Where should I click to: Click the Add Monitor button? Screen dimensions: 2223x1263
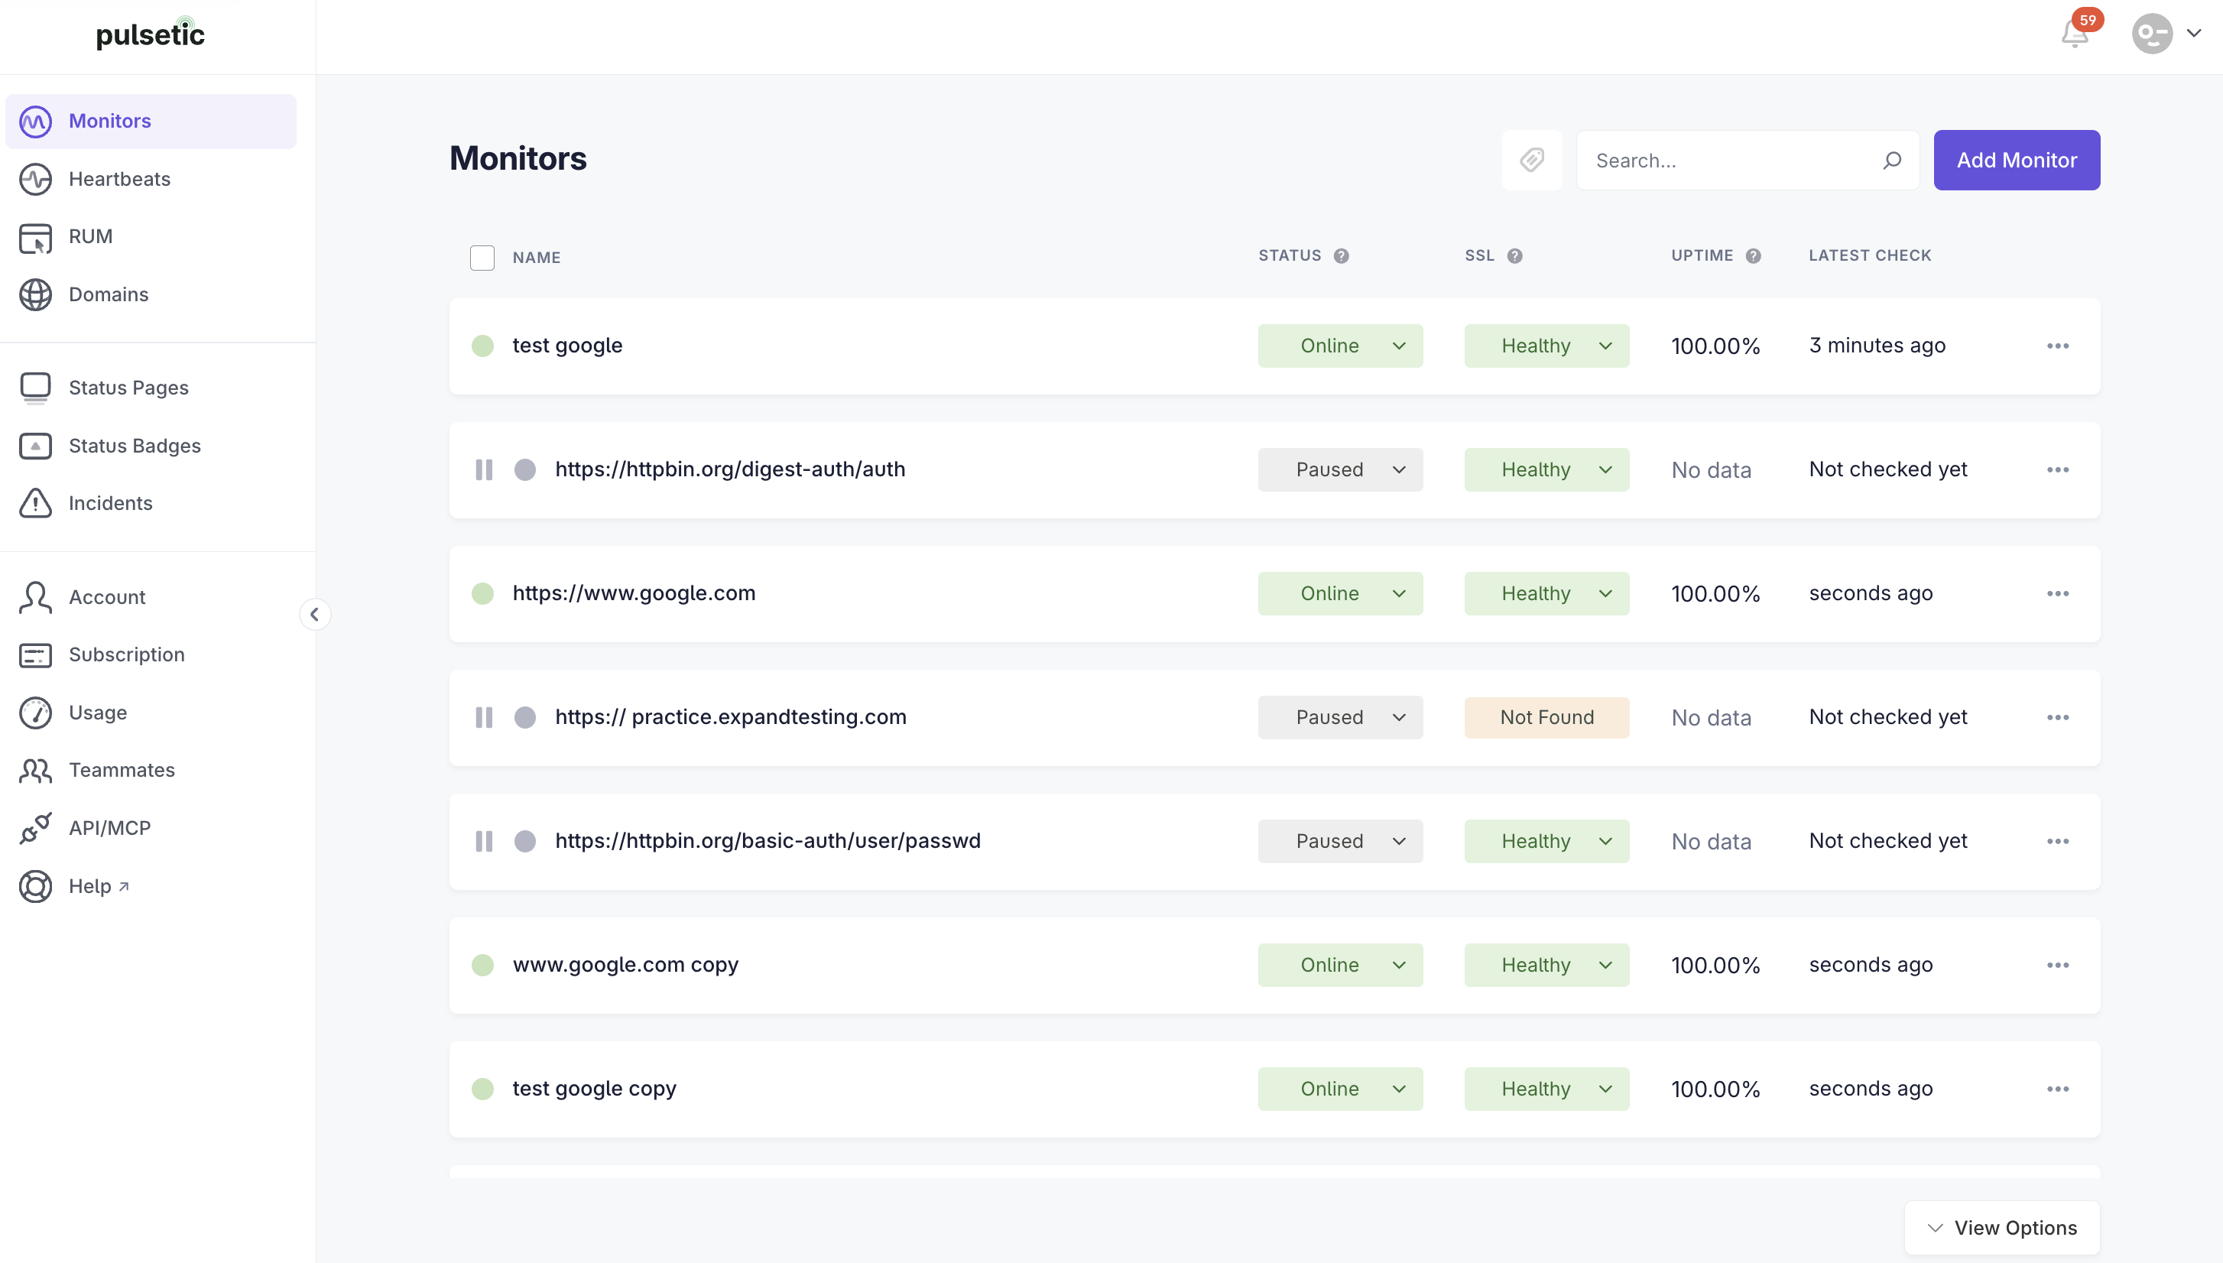(x=2017, y=160)
